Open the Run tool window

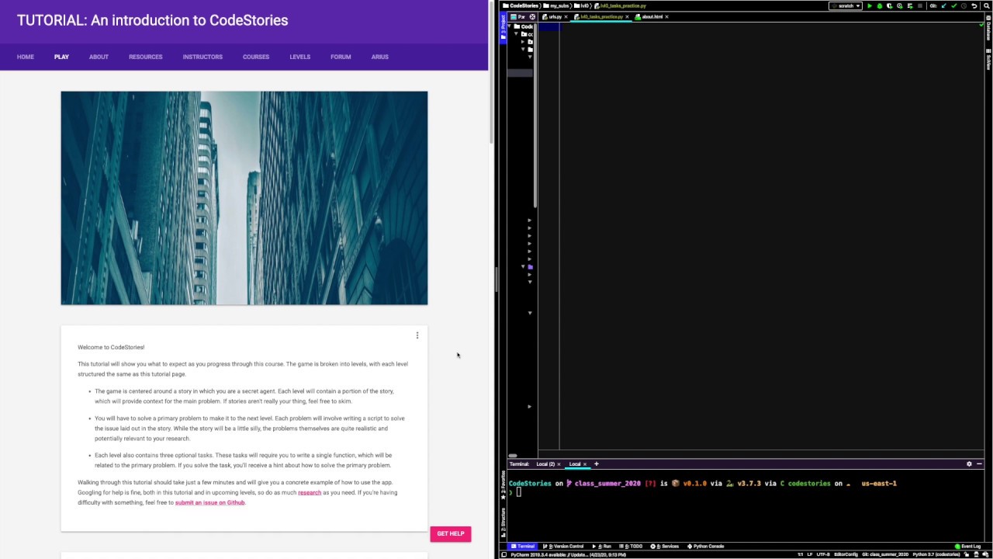(x=602, y=546)
